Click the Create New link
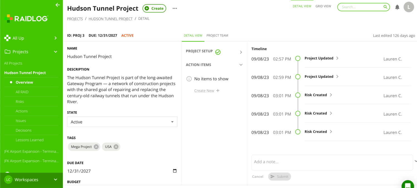Viewport: 417px width, 188px height. (x=204, y=91)
